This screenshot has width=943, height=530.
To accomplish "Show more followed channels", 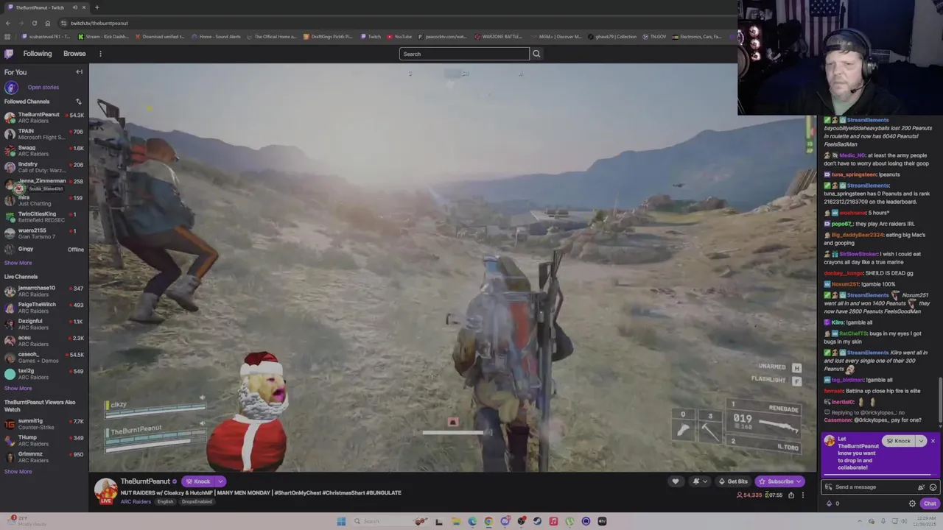I will pyautogui.click(x=18, y=263).
